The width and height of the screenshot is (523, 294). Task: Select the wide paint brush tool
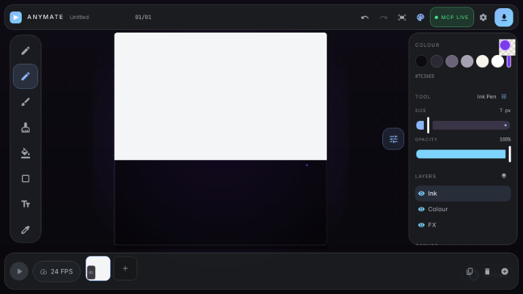[x=25, y=128]
